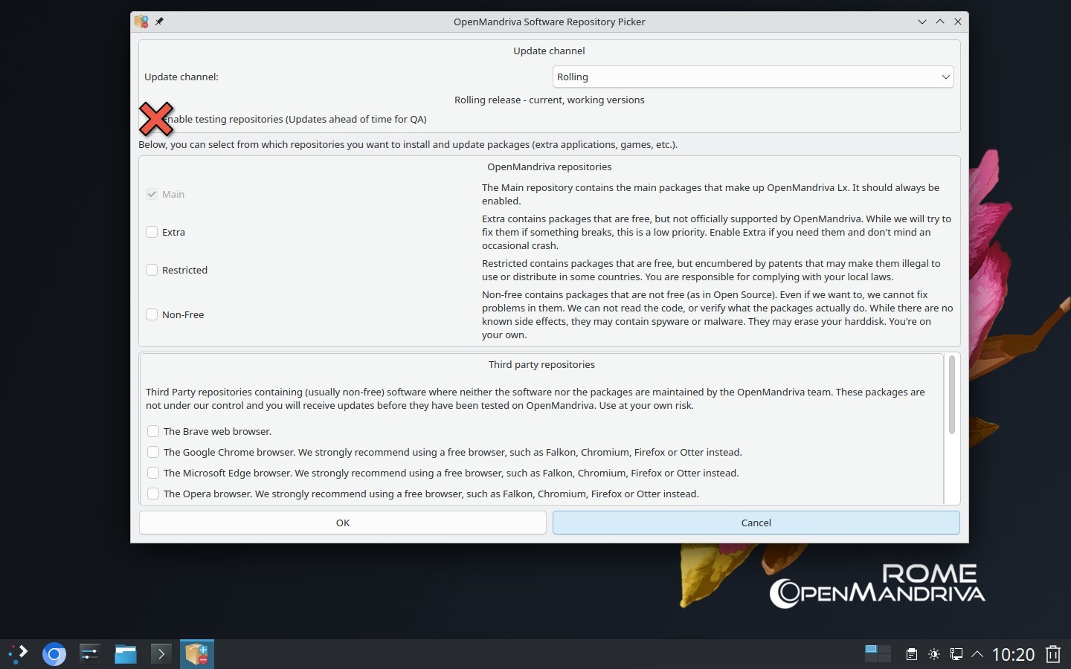Enable the Non-Free repository checkbox
Image resolution: width=1071 pixels, height=669 pixels.
pos(152,314)
